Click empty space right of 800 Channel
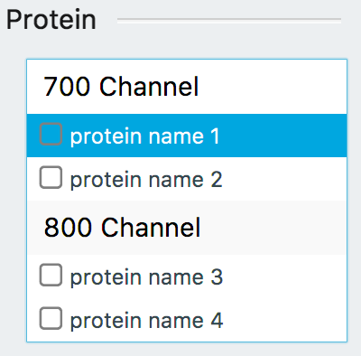Screen dimensions: 361x356 coord(273,228)
